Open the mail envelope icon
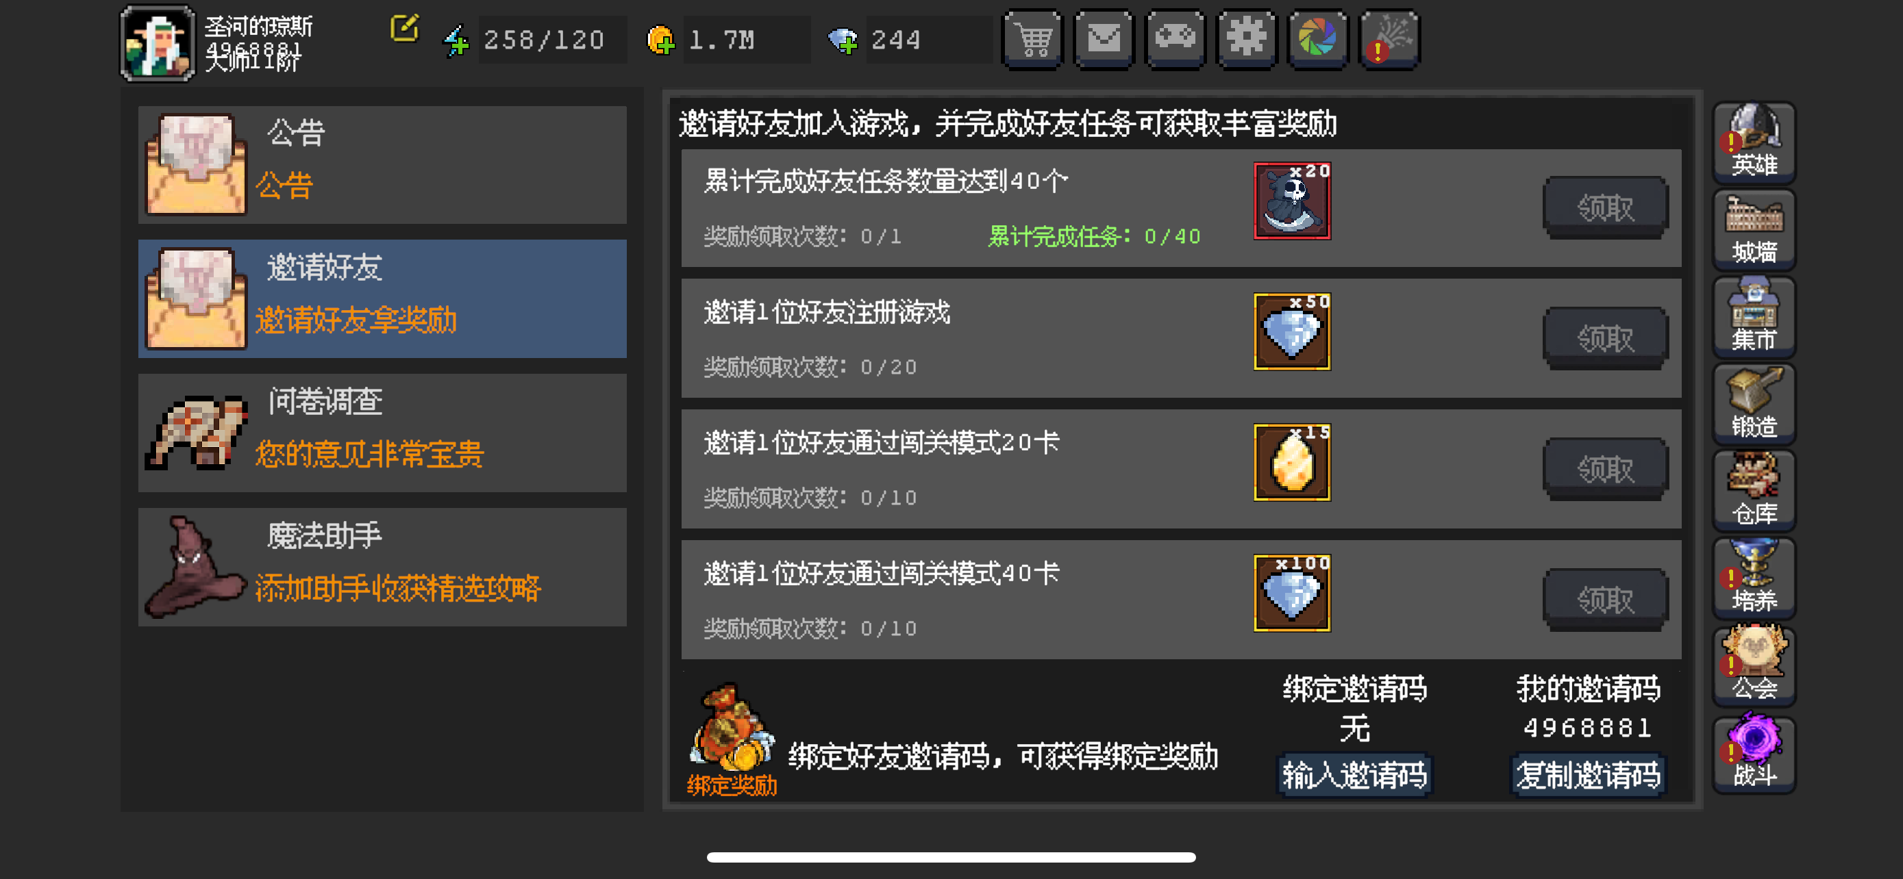Screen dimensions: 1903x879 click(1103, 39)
